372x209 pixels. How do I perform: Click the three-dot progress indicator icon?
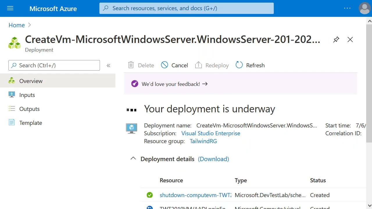click(131, 110)
